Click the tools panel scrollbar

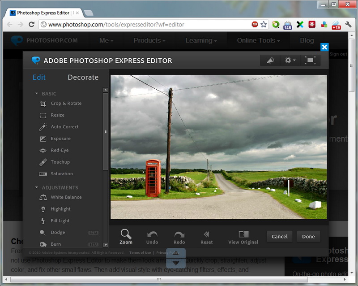[x=106, y=132]
